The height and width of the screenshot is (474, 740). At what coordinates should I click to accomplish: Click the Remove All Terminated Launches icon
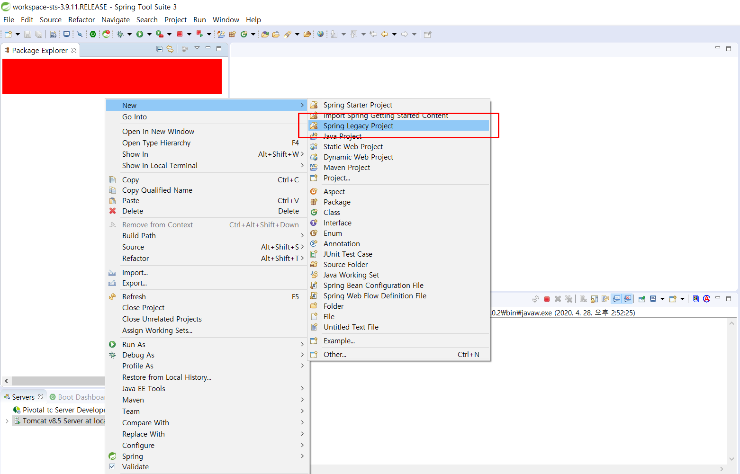[x=569, y=299]
